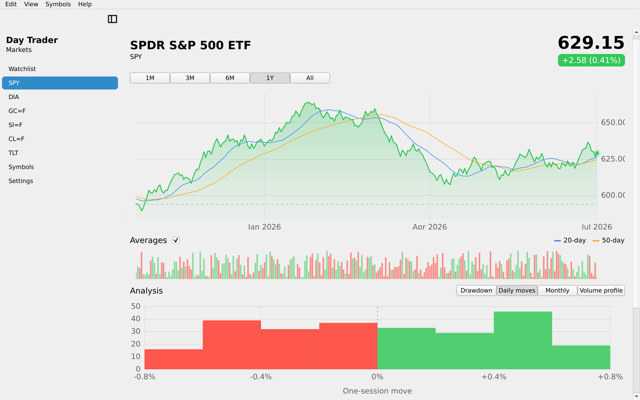
Task: Click the 50-day average legend marker
Action: (x=596, y=240)
